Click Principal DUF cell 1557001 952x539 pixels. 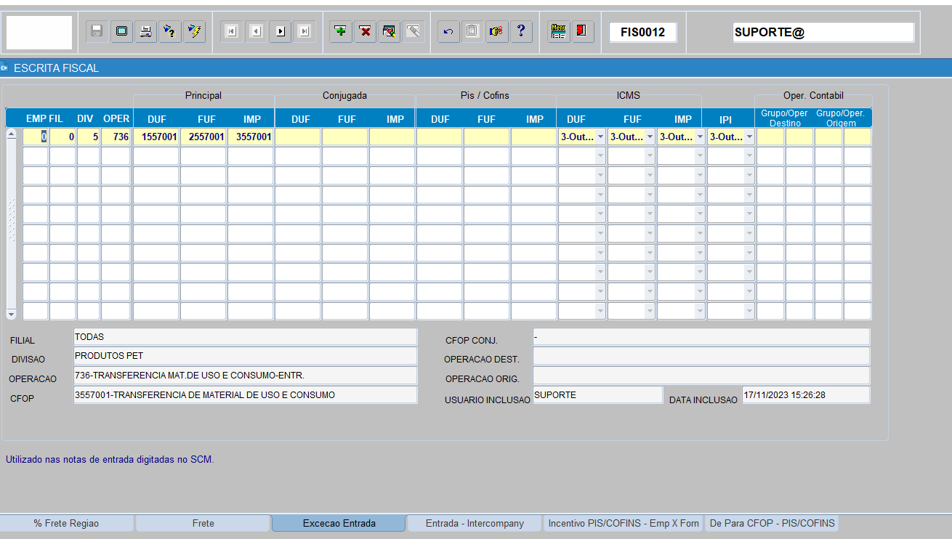[156, 137]
